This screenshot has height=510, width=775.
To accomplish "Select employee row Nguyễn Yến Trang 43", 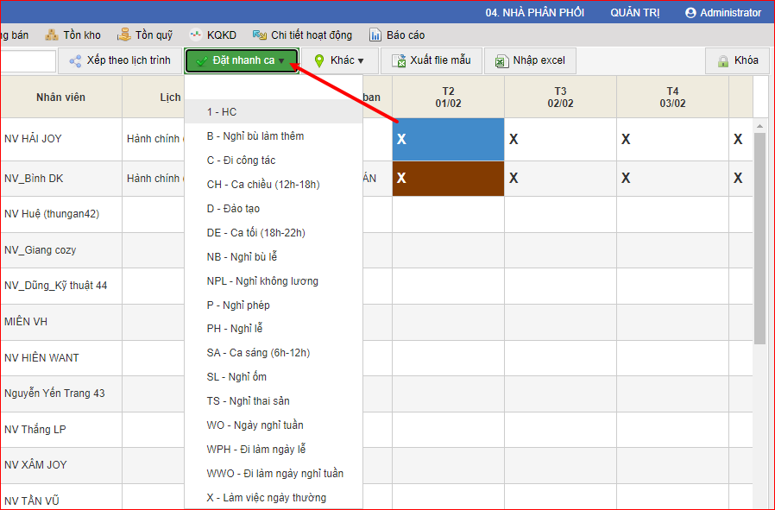I will click(55, 394).
